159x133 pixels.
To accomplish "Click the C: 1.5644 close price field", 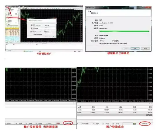I will pos(39,123).
